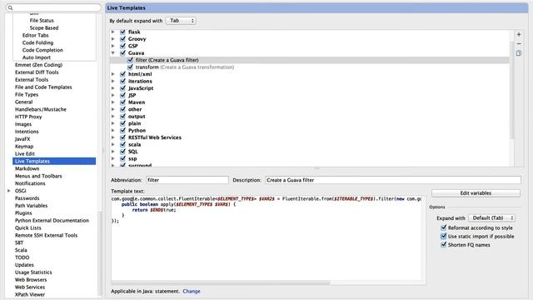Screen dimensions: 533x300
Task: Click the settings tree vertical scrollbar
Action: pyautogui.click(x=100, y=253)
